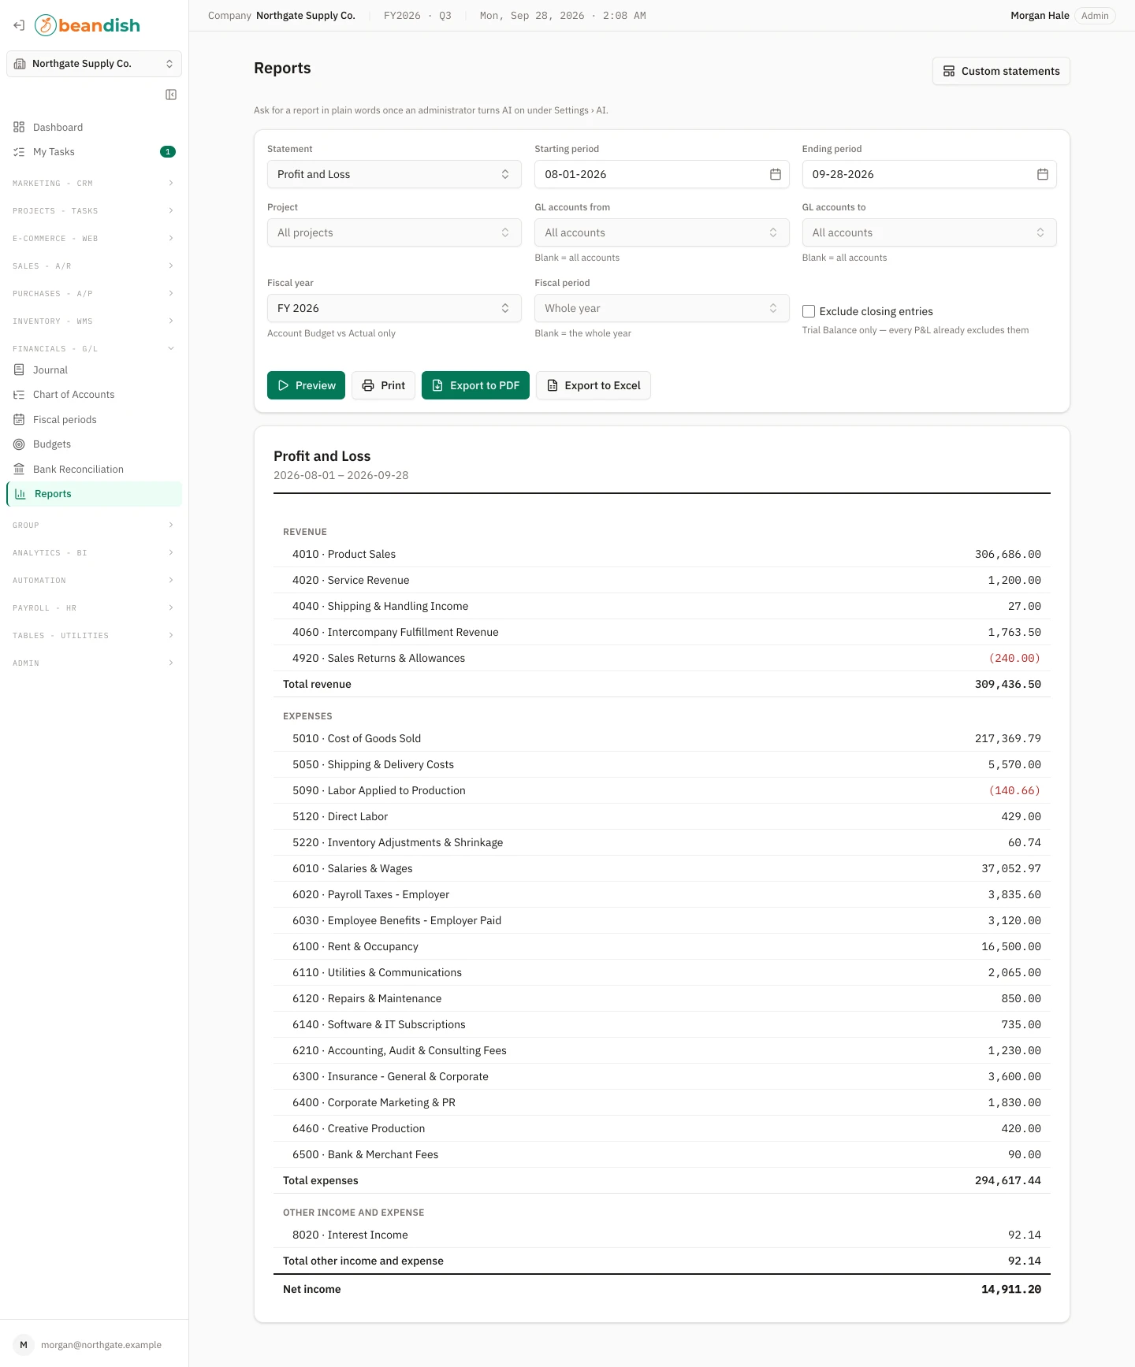Export the report to Excel

pyautogui.click(x=594, y=385)
